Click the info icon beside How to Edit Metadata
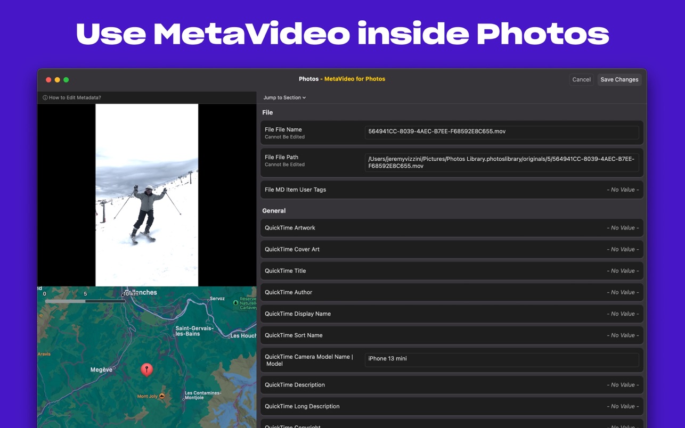The image size is (685, 428). click(x=45, y=98)
